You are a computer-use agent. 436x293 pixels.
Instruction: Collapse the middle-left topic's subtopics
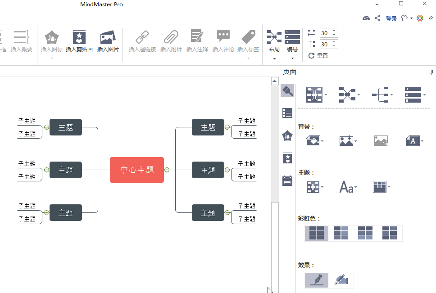[46, 170]
